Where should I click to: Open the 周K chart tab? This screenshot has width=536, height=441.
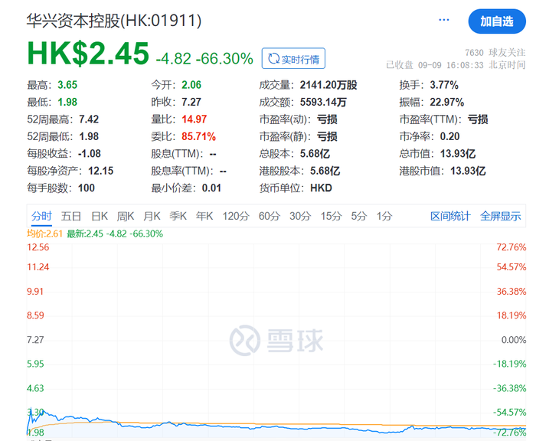point(126,216)
